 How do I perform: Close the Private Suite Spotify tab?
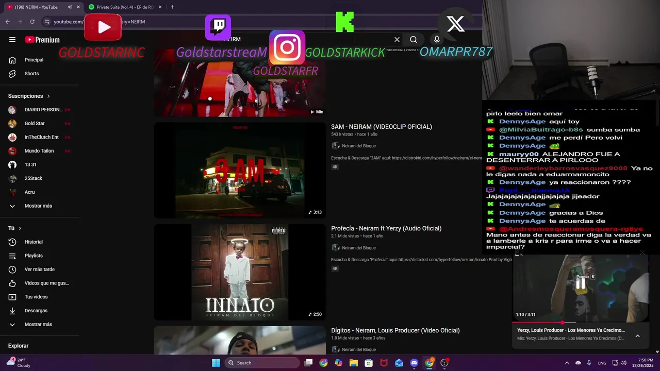click(160, 7)
